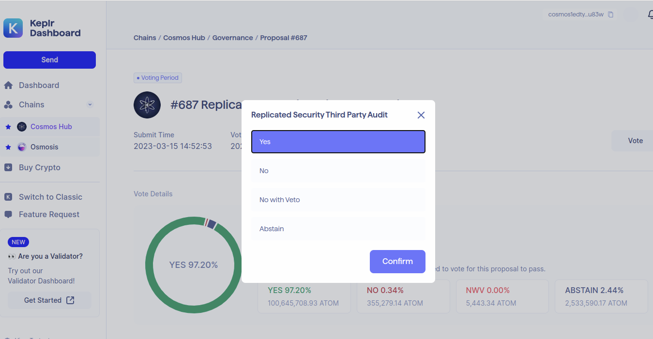Open Buy Crypto via its download icon
The height and width of the screenshot is (339, 653).
pos(8,167)
